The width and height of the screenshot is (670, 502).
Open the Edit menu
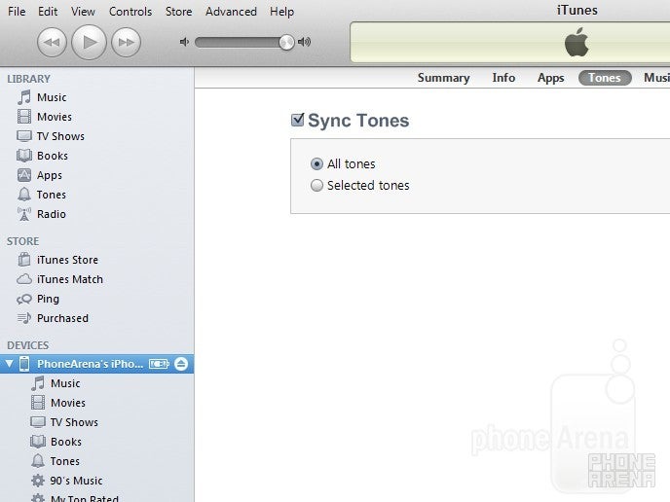(48, 12)
